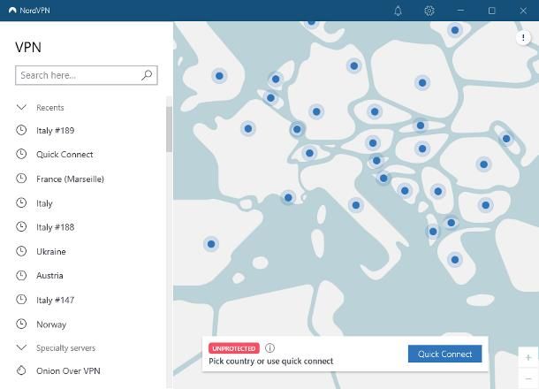The width and height of the screenshot is (539, 389).
Task: Click the Specialty servers label
Action: pos(66,347)
